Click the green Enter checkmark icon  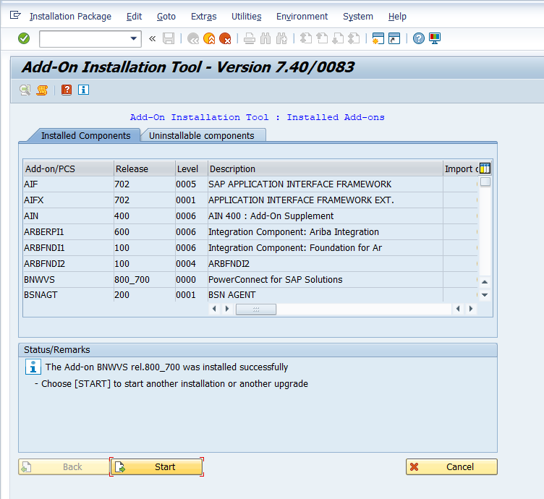(x=24, y=38)
